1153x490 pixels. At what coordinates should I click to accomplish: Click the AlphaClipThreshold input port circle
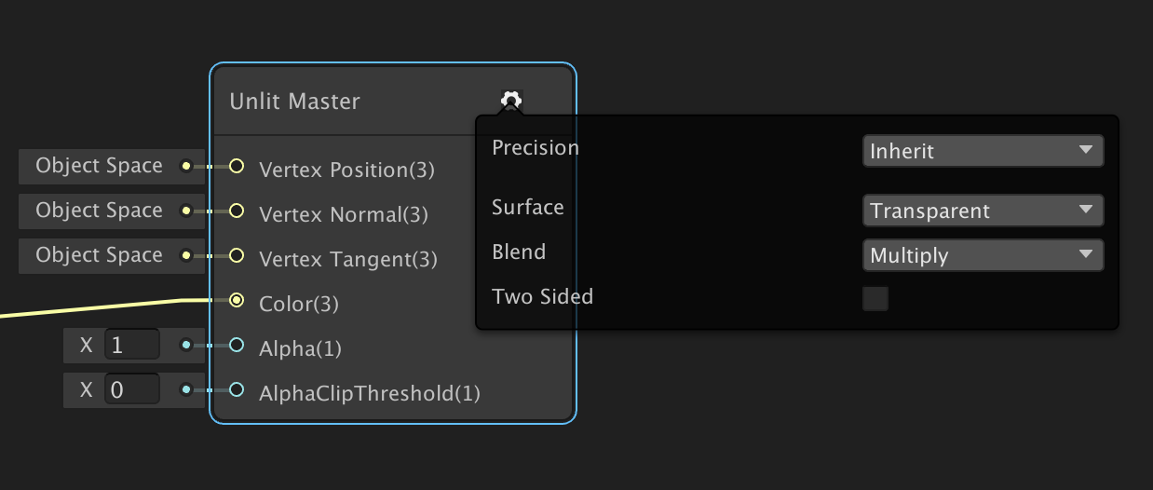click(x=237, y=390)
